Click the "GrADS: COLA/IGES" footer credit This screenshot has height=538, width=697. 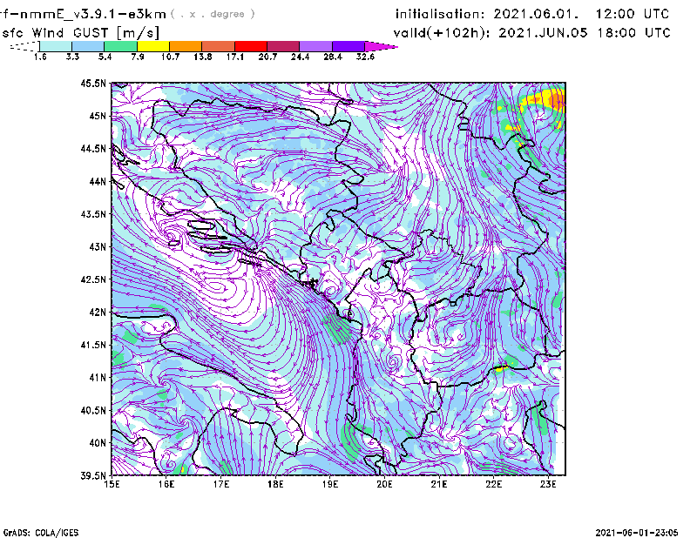click(x=40, y=533)
